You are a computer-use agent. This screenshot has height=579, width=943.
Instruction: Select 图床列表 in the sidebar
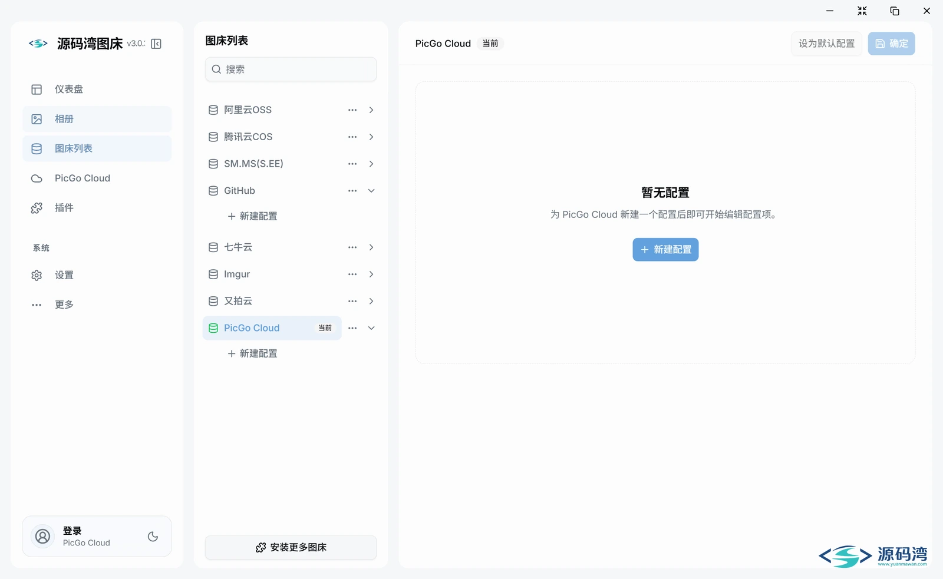point(97,148)
